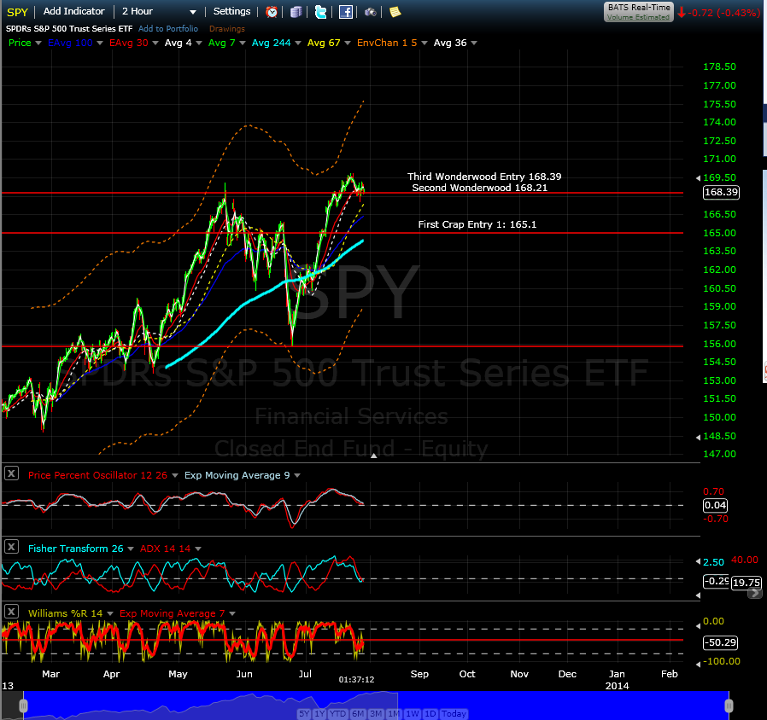Click the database stack icon in toolbar
Screen dimensions: 767x720
[x=296, y=12]
